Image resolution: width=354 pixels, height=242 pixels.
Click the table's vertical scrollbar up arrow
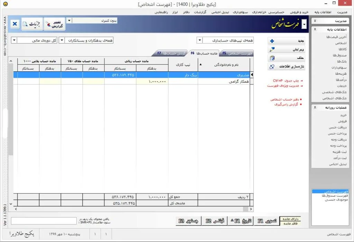pos(11,61)
